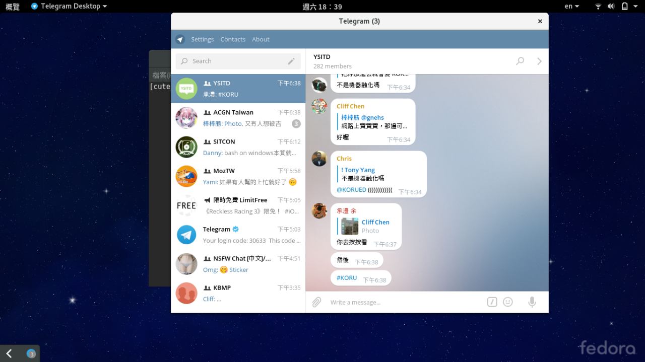Open bot commands slash icon

[x=492, y=302]
